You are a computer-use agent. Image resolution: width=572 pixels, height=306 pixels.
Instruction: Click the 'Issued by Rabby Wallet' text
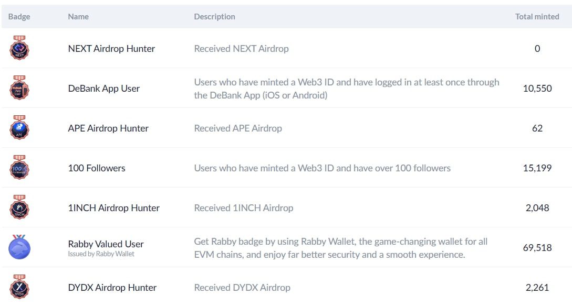click(101, 254)
